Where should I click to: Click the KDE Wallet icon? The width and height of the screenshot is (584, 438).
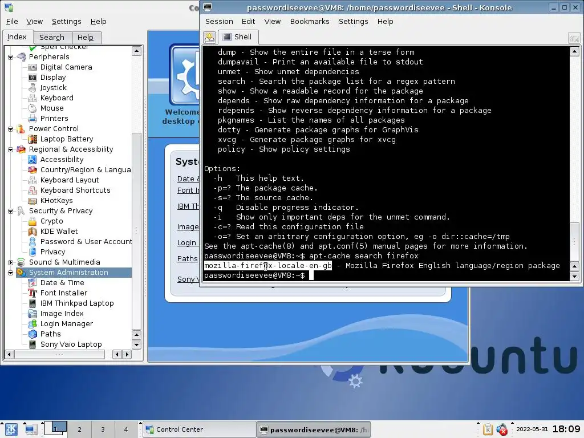(x=33, y=232)
